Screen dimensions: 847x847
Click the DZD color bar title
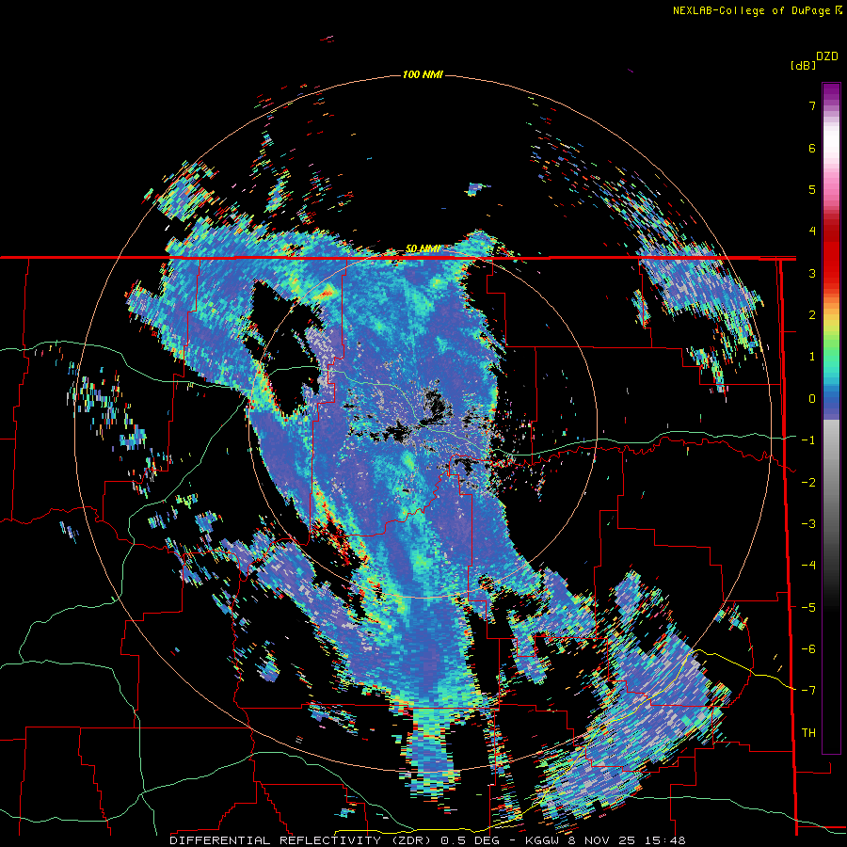pos(827,56)
